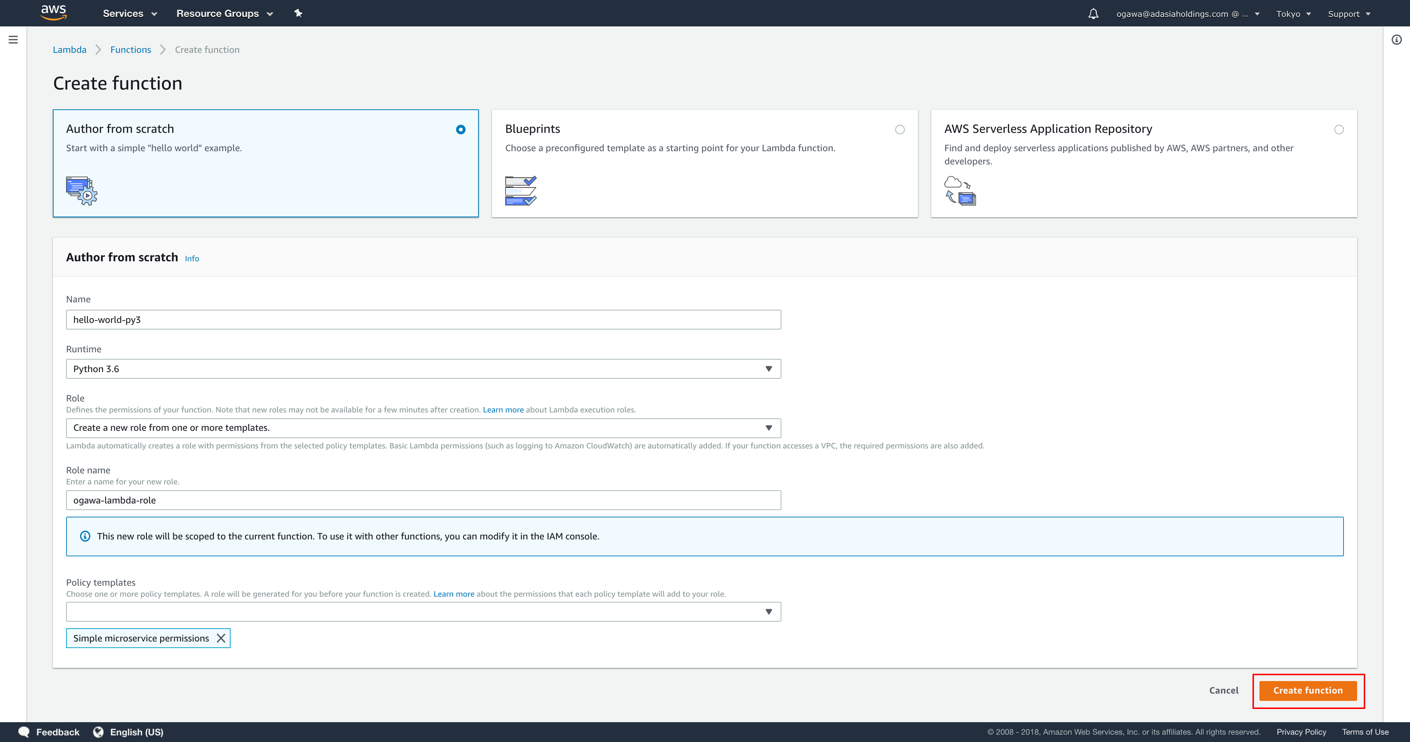This screenshot has height=742, width=1410.
Task: Select the Blueprints radio button
Action: 899,130
